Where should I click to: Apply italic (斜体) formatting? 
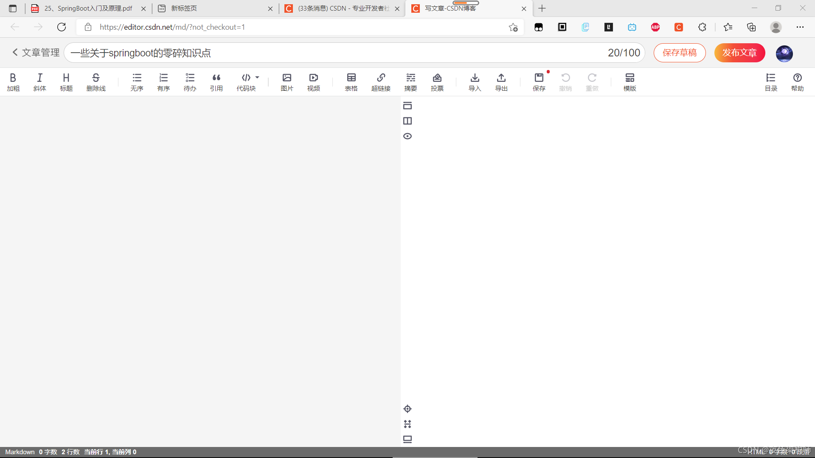tap(39, 82)
